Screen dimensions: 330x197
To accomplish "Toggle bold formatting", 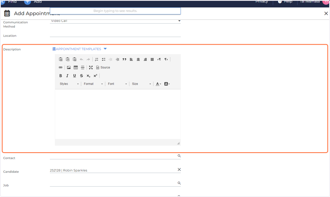I will (x=61, y=76).
